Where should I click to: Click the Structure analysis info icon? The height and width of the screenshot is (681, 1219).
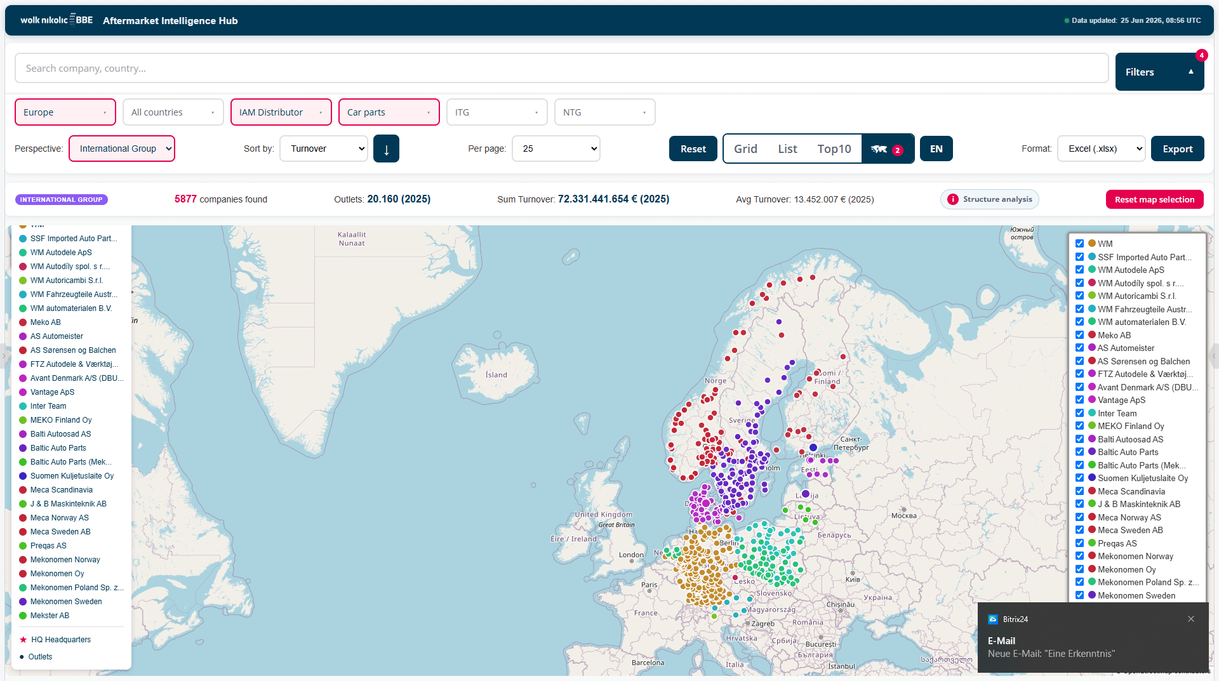tap(953, 199)
